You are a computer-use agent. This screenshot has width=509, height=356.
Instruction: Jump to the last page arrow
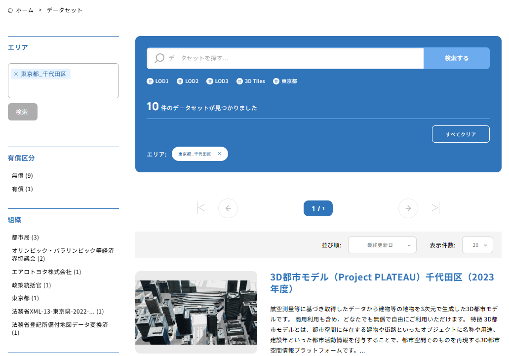click(x=435, y=208)
